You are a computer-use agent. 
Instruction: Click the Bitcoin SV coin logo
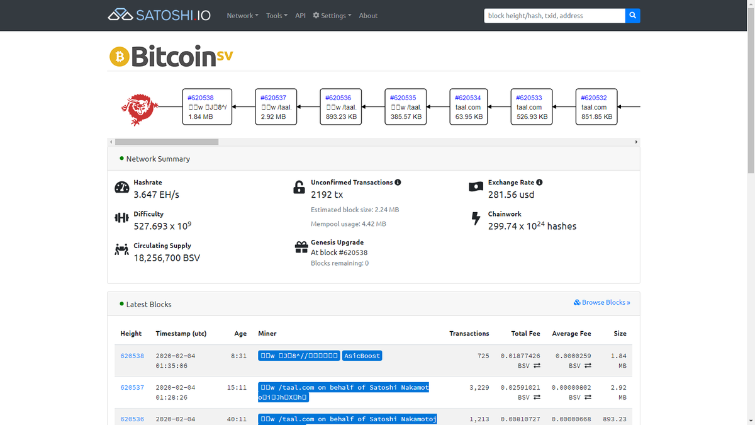(171, 57)
